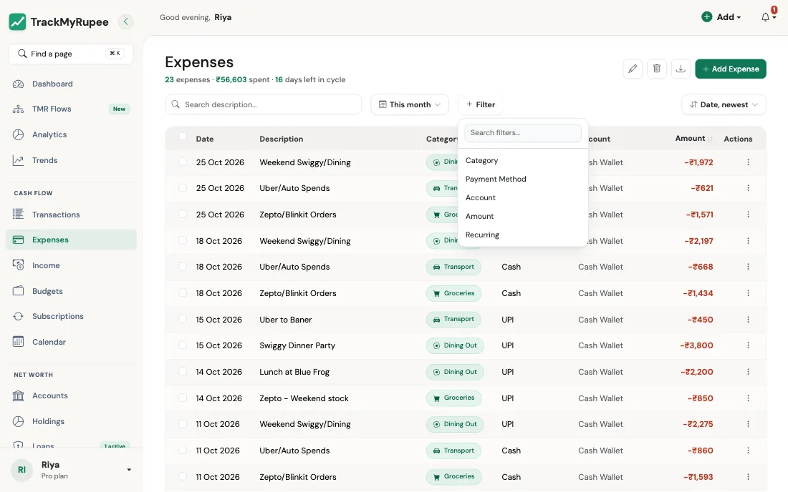The height and width of the screenshot is (492, 788).
Task: Open actions menu for Uber to Baner
Action: coord(749,320)
